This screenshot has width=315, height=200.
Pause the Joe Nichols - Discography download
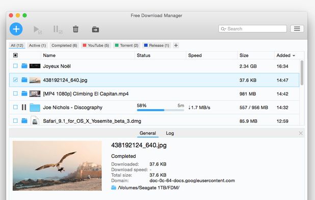click(x=24, y=108)
